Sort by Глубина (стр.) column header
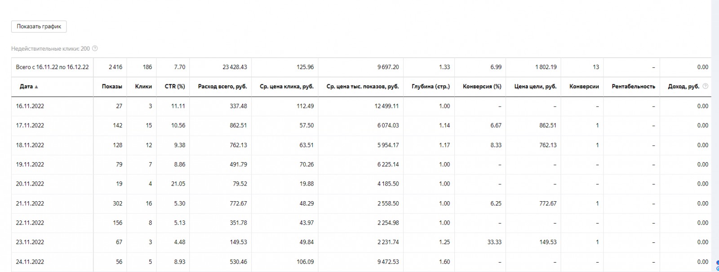 (431, 86)
